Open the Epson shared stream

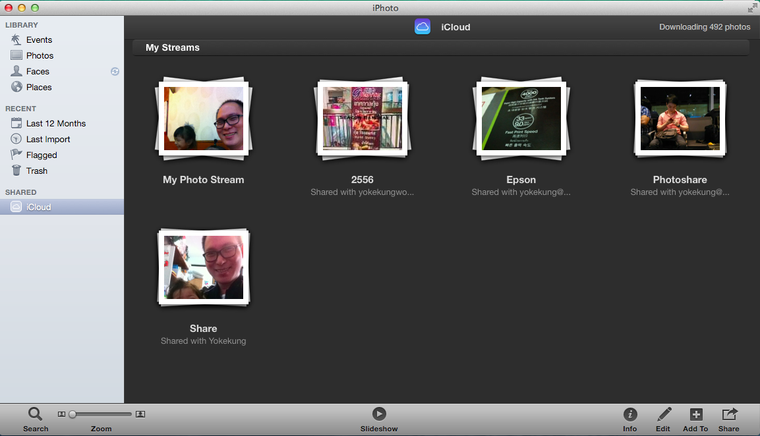pyautogui.click(x=521, y=119)
